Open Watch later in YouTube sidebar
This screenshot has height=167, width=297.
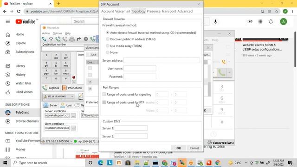pyautogui.click(x=23, y=83)
